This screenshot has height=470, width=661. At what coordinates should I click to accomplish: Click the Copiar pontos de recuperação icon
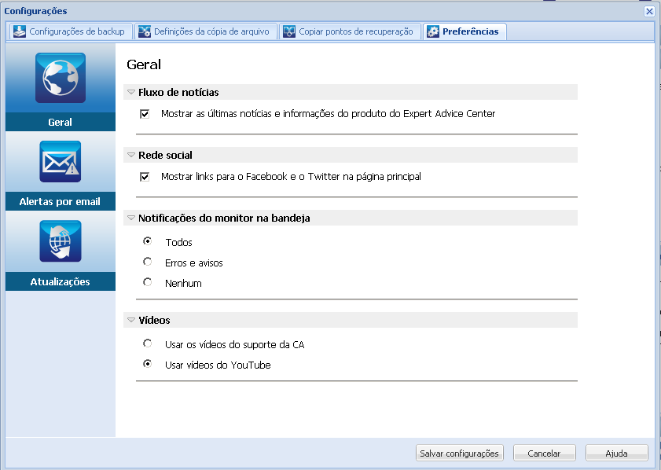289,31
